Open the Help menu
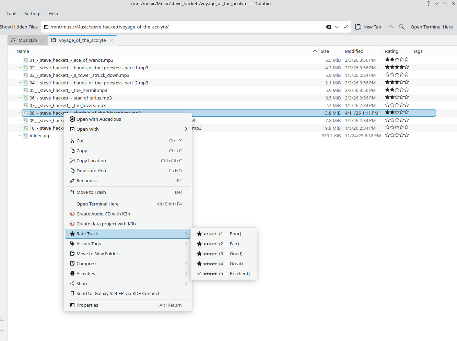457x341 pixels. (x=53, y=13)
